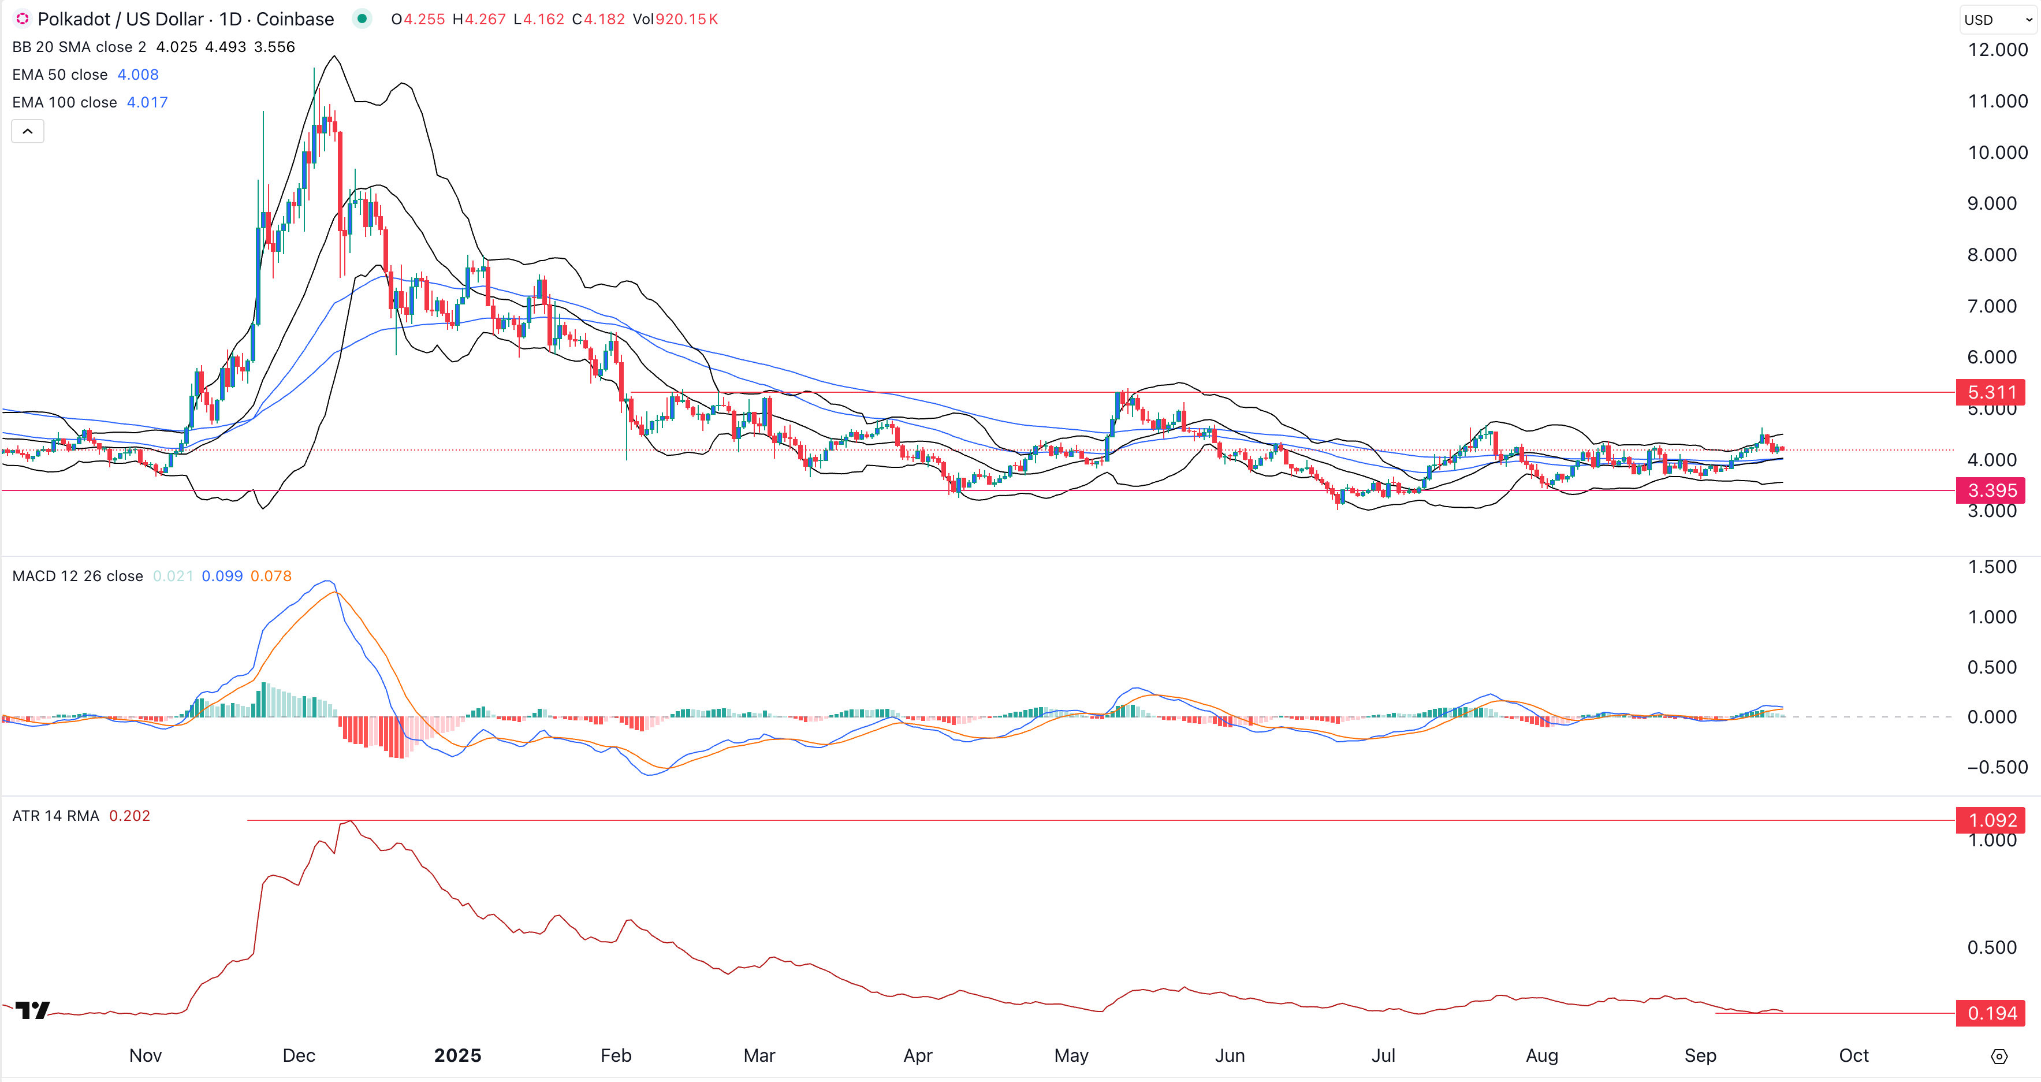Click the TradingView logo icon
This screenshot has height=1082, width=2041.
[33, 1010]
